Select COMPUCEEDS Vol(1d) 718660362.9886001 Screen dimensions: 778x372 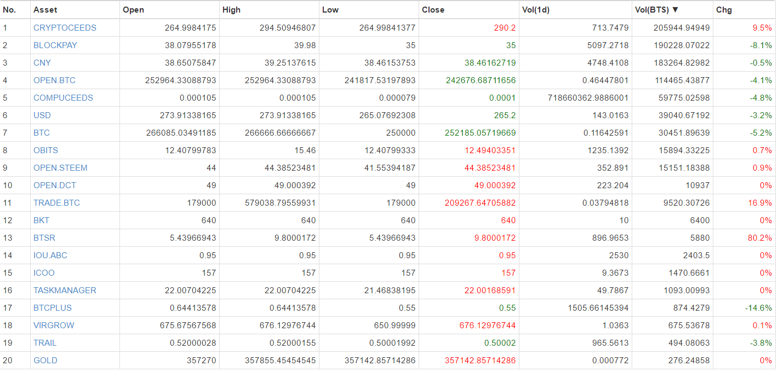pyautogui.click(x=588, y=98)
